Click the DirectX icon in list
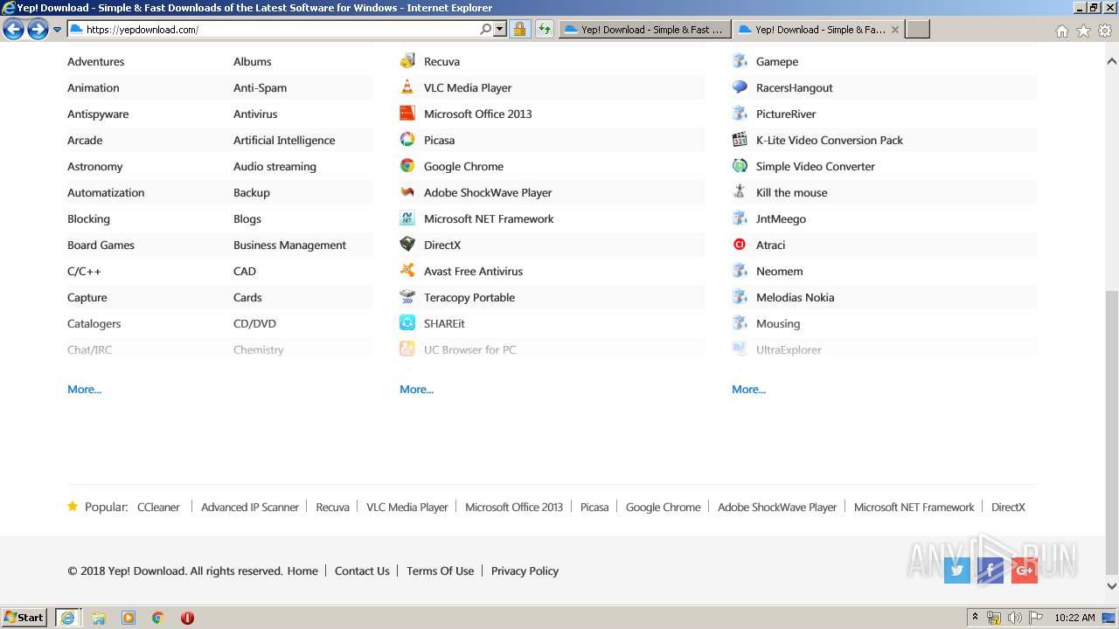 click(x=407, y=245)
